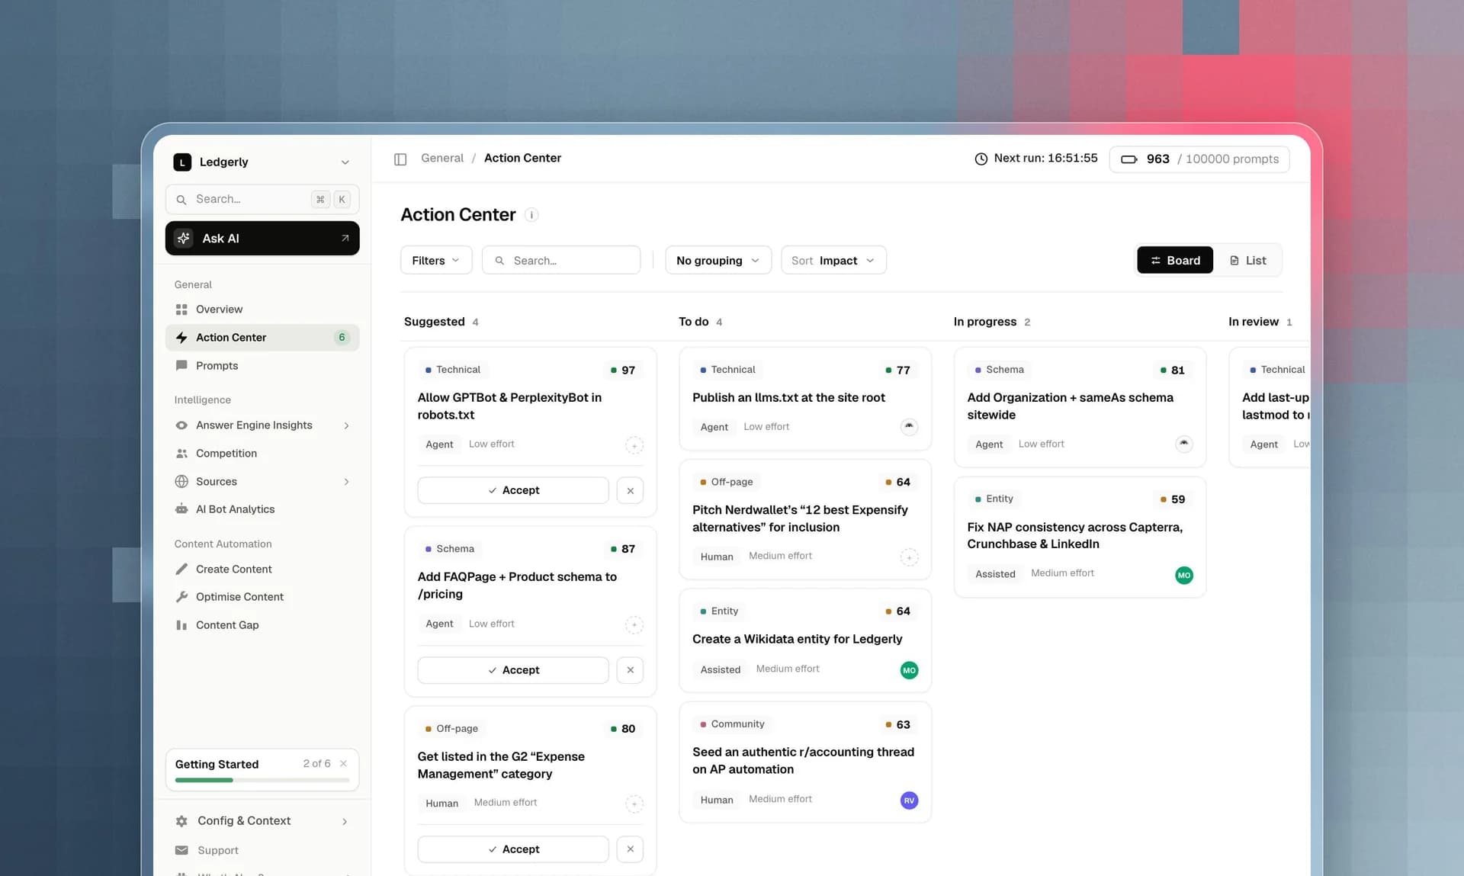Click MO avatar on Wikidata entity card

pyautogui.click(x=909, y=671)
